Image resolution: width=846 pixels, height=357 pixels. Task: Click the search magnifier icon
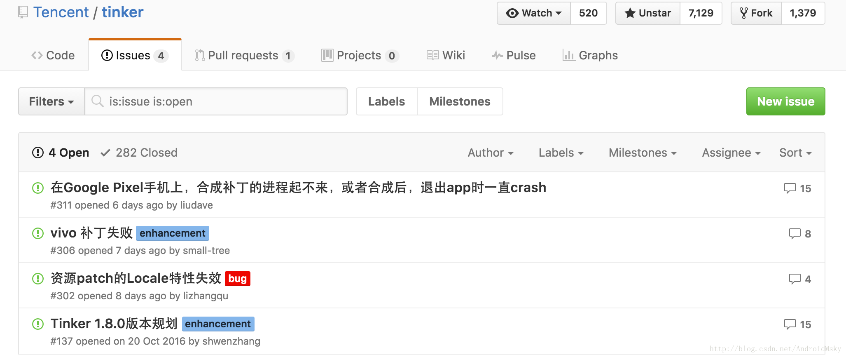coord(98,101)
